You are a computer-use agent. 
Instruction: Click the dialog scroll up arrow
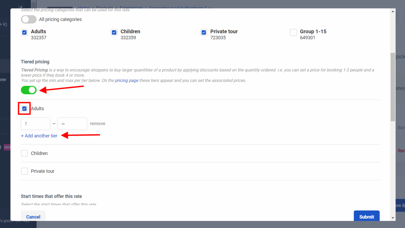[x=393, y=11]
